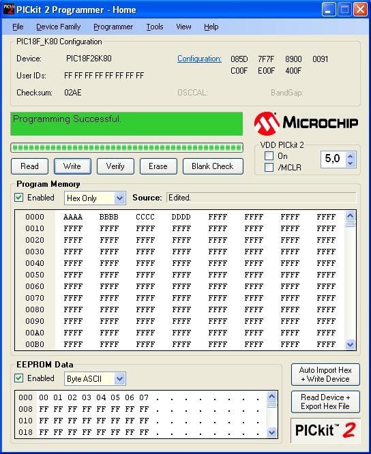Click configuration word 7F7F
This screenshot has height=454, width=371.
(266, 59)
